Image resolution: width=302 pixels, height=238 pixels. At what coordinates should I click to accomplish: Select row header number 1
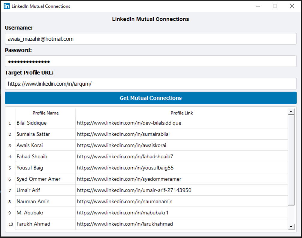10,123
